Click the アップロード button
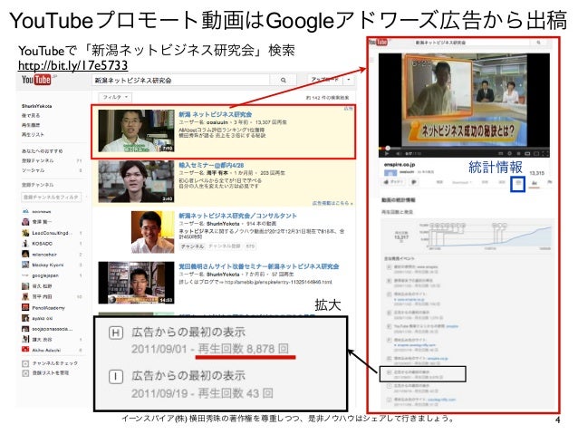578x434 pixels. click(325, 80)
